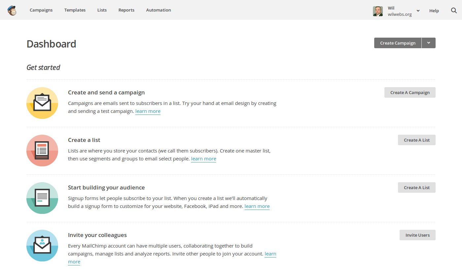The width and height of the screenshot is (462, 270).
Task: Open learn more link about lists
Action: [204, 159]
